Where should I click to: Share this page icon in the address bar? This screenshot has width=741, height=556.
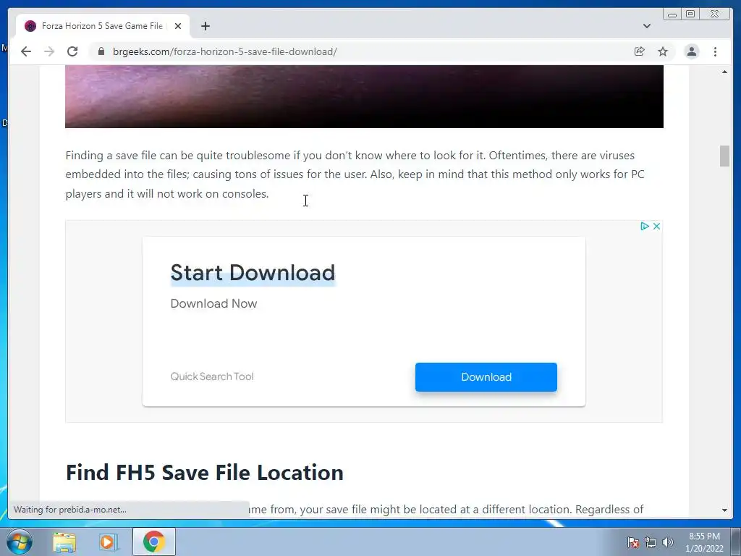pos(640,51)
